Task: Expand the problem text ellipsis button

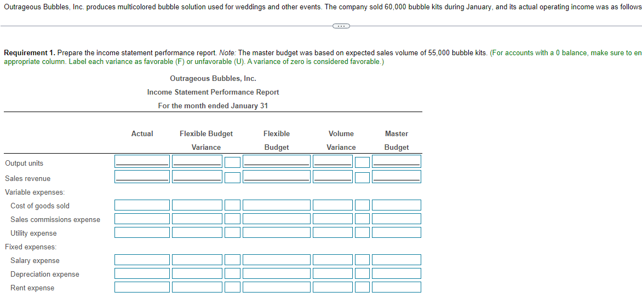Action: click(340, 26)
